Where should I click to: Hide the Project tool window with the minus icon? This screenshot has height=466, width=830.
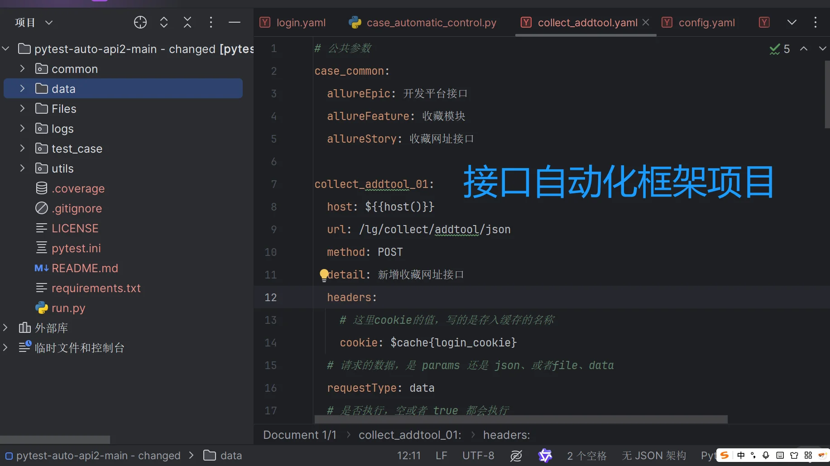(234, 22)
